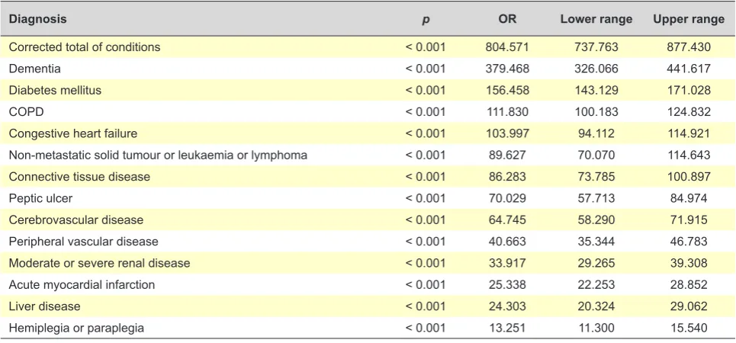This screenshot has width=736, height=343.
Task: Select the Dementia row label
Action: pos(35,69)
